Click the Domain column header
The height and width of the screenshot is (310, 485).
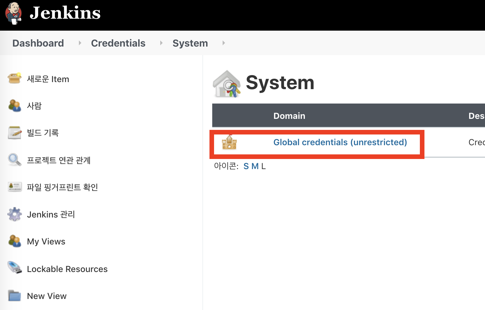289,116
